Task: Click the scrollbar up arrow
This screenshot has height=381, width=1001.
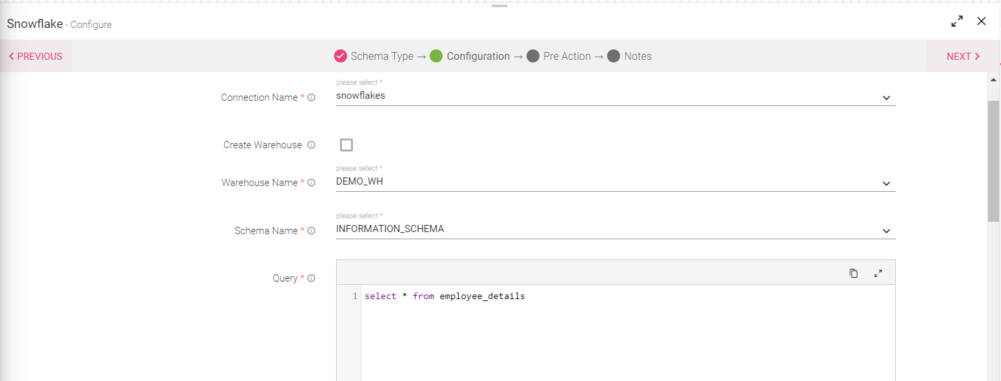Action: [993, 79]
